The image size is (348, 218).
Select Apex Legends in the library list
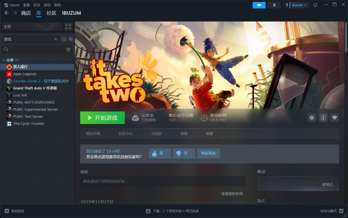click(x=25, y=74)
